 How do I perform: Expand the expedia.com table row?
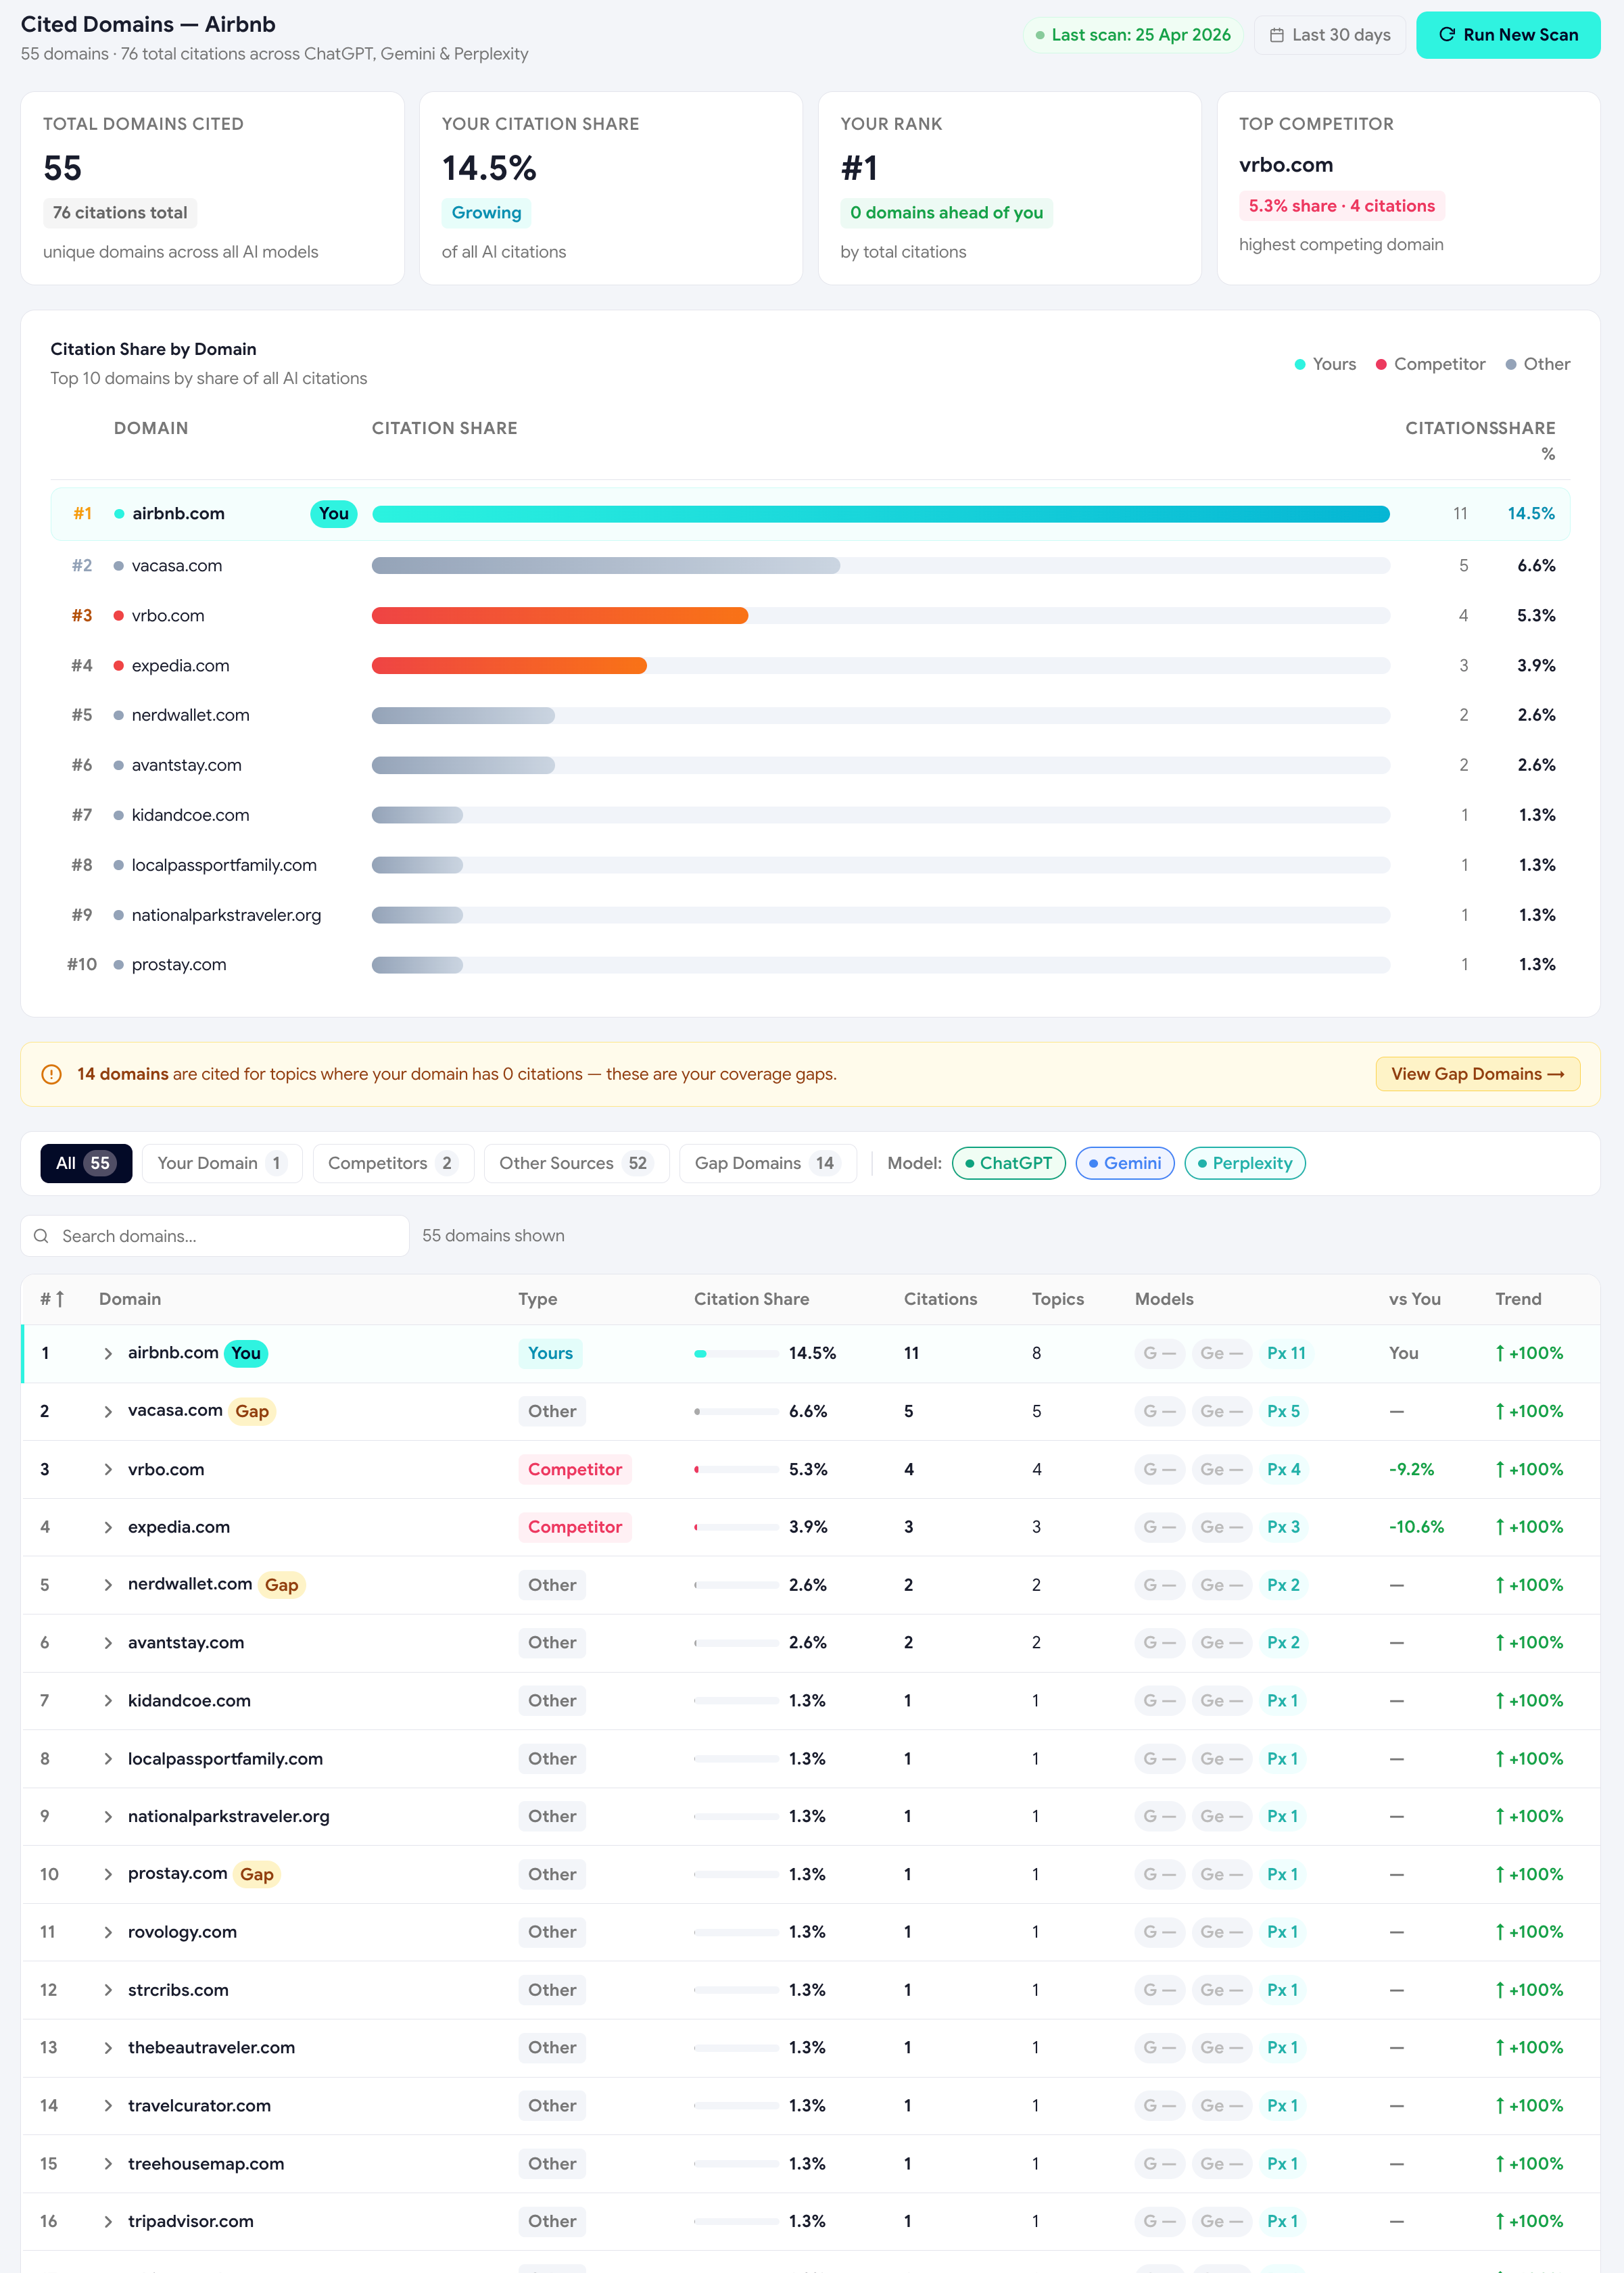click(108, 1528)
